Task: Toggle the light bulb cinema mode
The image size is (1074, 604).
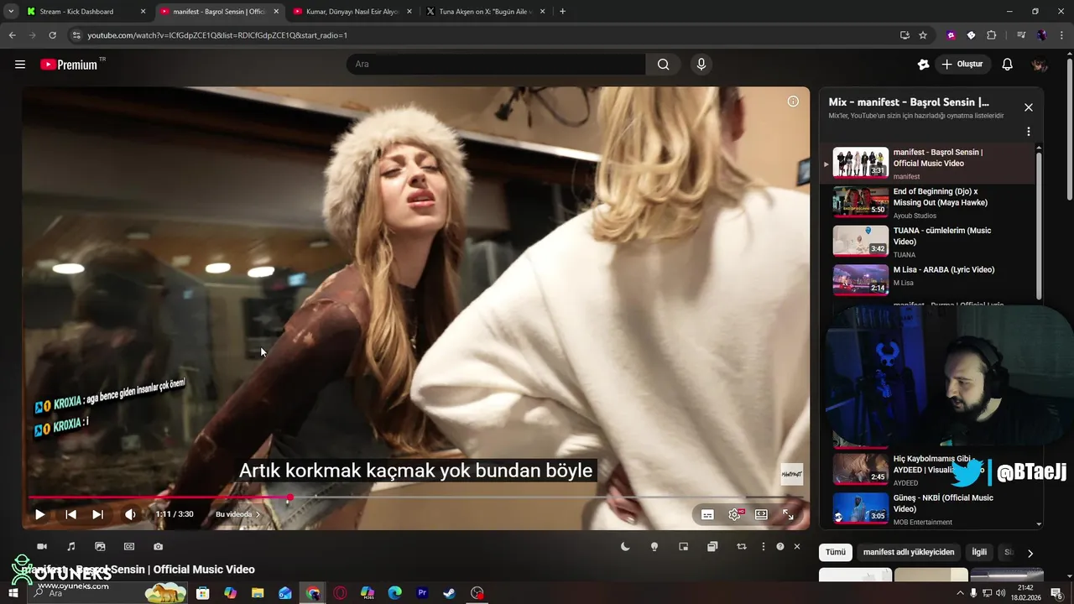Action: pyautogui.click(x=654, y=546)
